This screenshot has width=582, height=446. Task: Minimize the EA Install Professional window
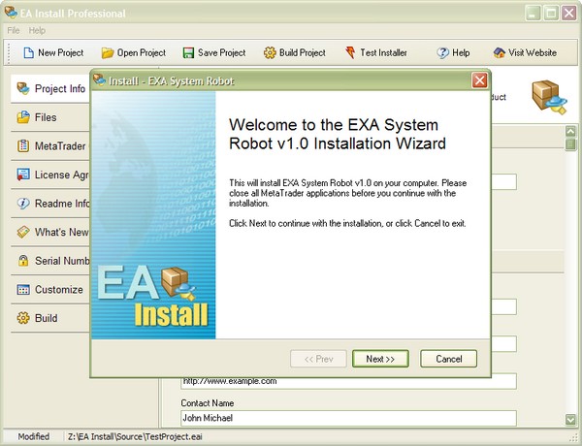point(533,14)
